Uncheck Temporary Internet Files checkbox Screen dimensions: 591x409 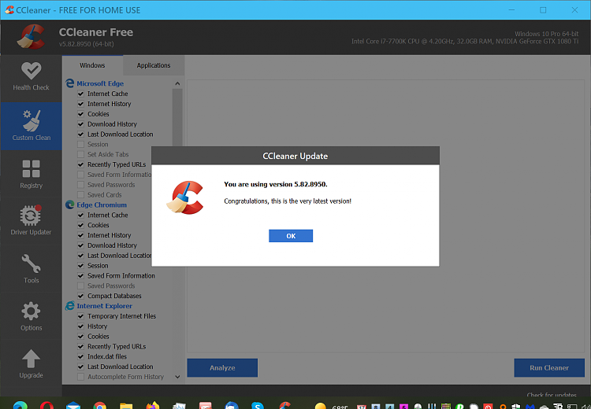click(80, 316)
